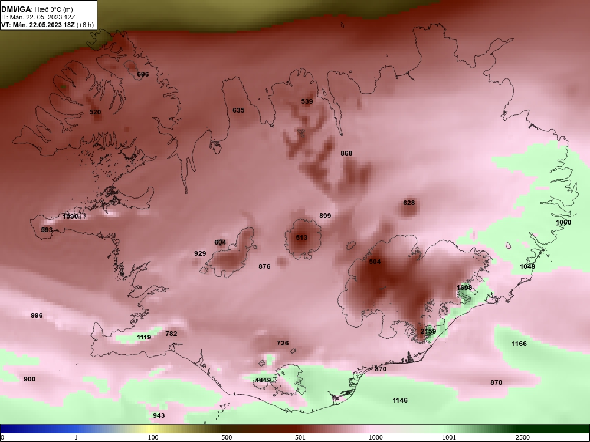The height and width of the screenshot is (442, 590).
Task: Select the 635 map value
Action: pos(238,110)
